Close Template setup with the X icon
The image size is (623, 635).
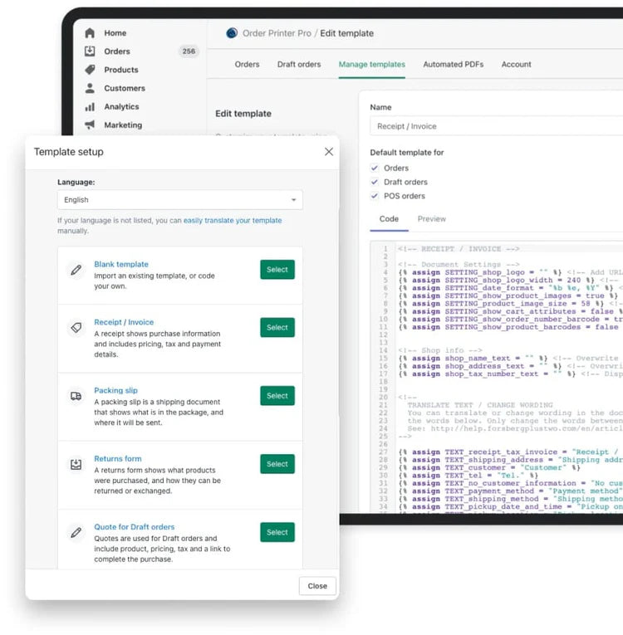tap(329, 152)
